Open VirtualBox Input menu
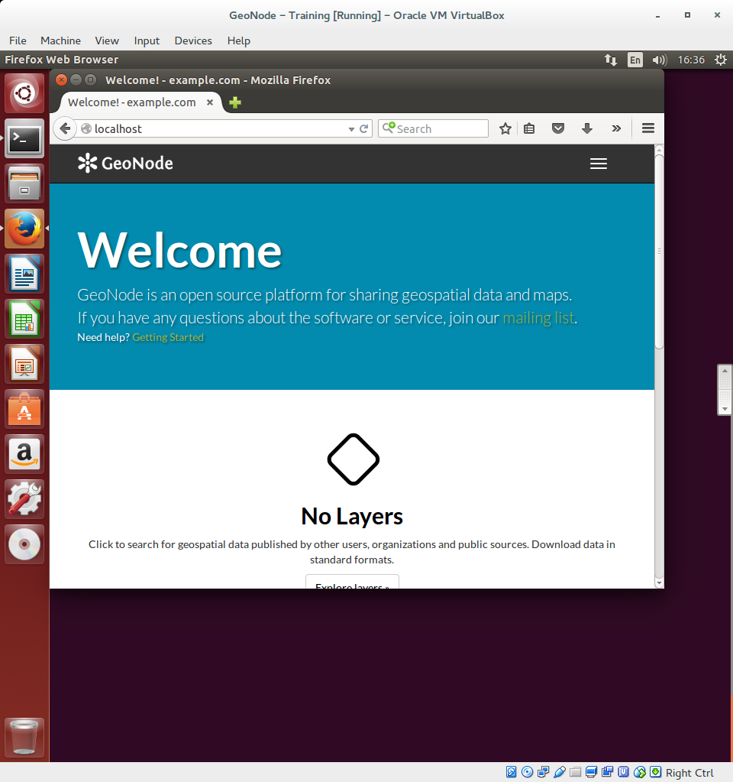The width and height of the screenshot is (733, 782). 147,41
